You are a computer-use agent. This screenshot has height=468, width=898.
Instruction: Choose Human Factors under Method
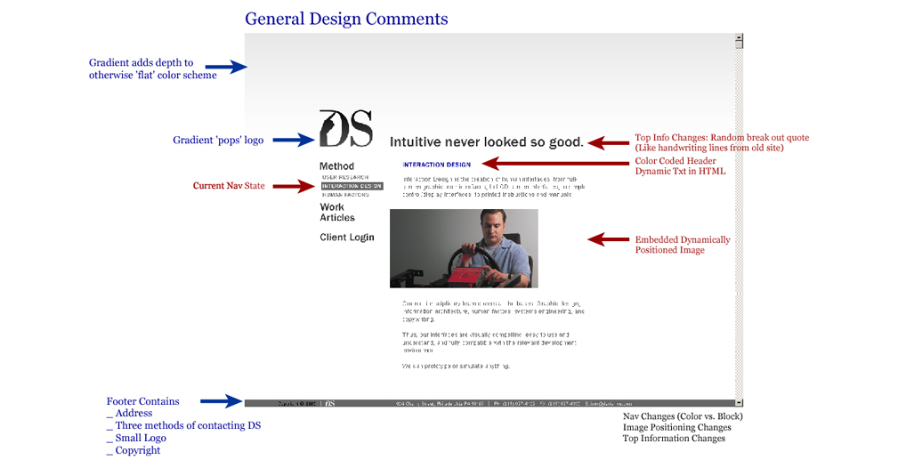tap(345, 194)
